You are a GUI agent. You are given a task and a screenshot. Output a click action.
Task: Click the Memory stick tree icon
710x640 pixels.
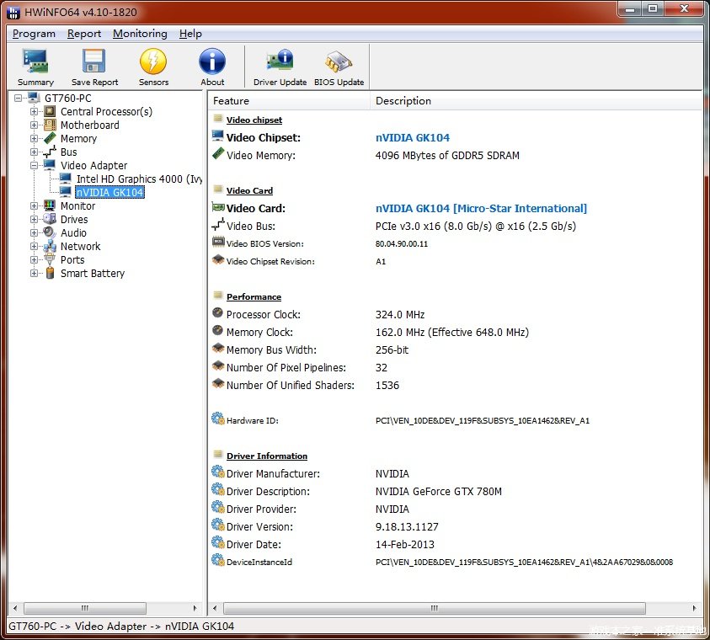coord(50,138)
